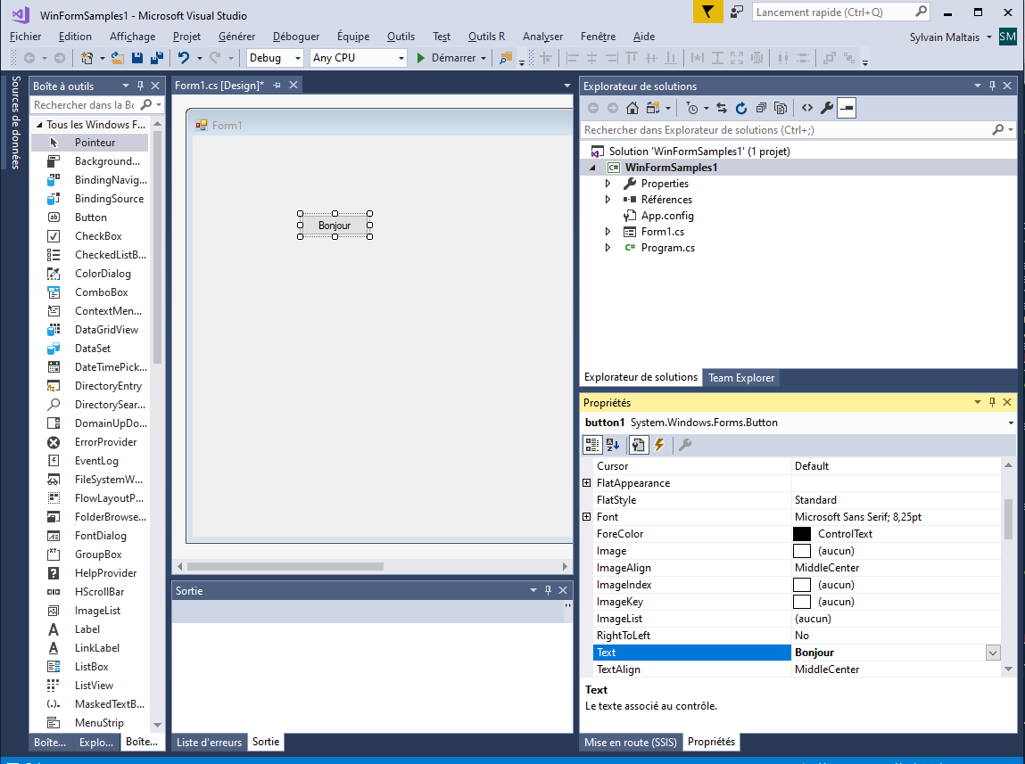
Task: Toggle the Preview Selected Items button
Action: pyautogui.click(x=847, y=108)
